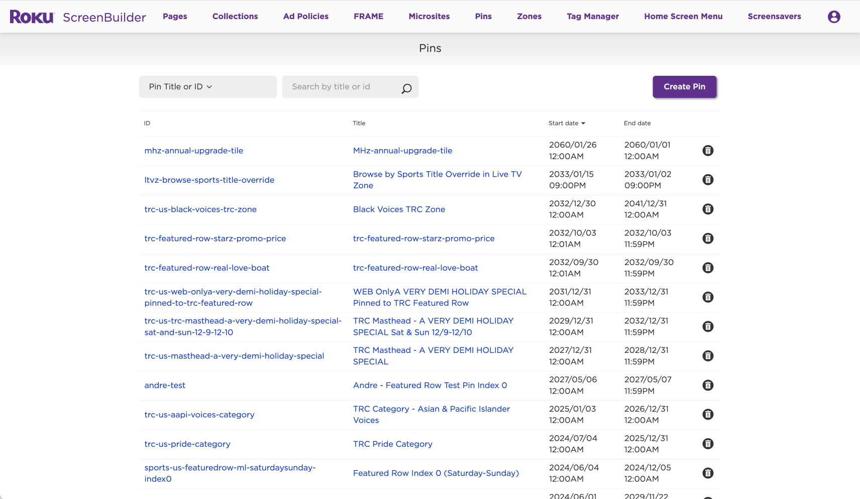Open ltvz-browse-sports-title-override ID link
Viewport: 860px width, 499px height.
(209, 180)
